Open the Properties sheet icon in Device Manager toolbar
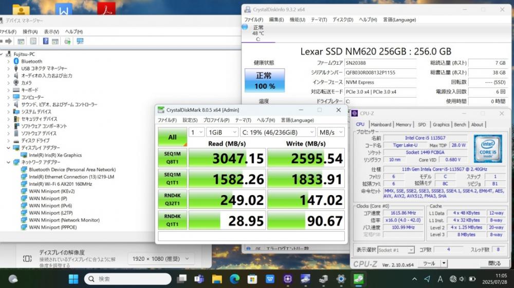This screenshot has width=514, height=288. 33,41
